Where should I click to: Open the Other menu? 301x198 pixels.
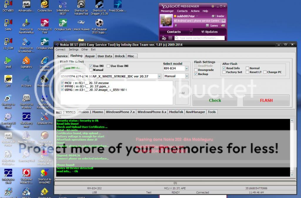(84, 49)
